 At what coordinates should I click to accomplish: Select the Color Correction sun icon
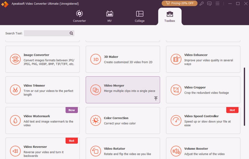96,120
